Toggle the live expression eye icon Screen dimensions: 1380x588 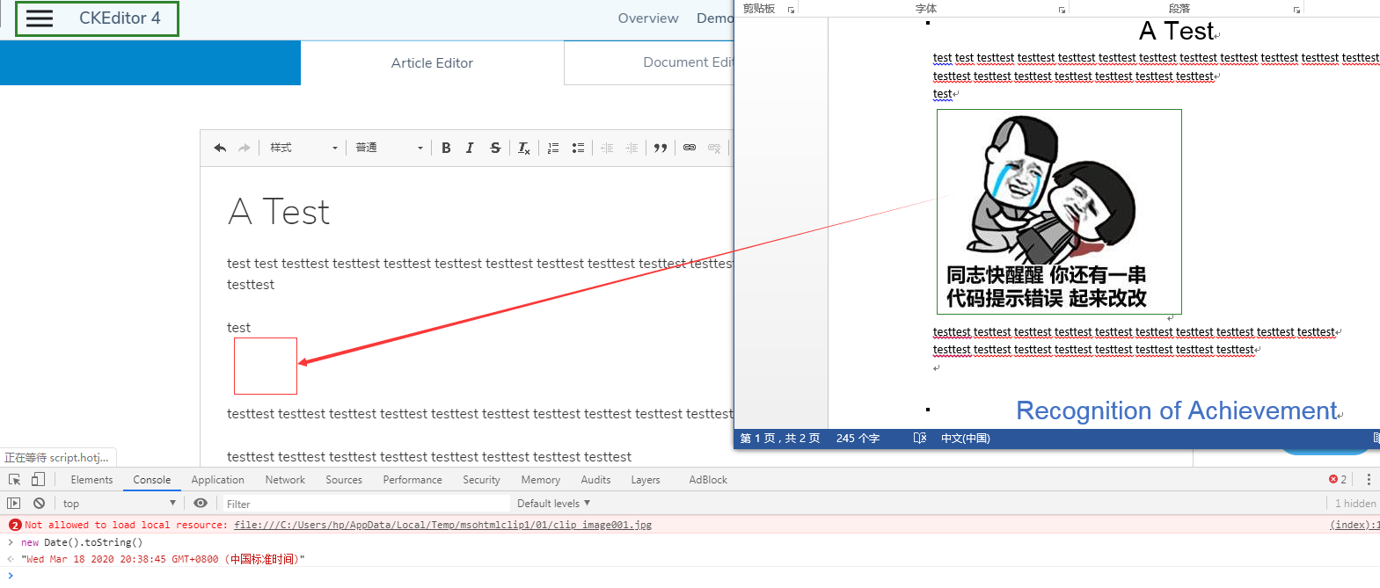coord(201,504)
